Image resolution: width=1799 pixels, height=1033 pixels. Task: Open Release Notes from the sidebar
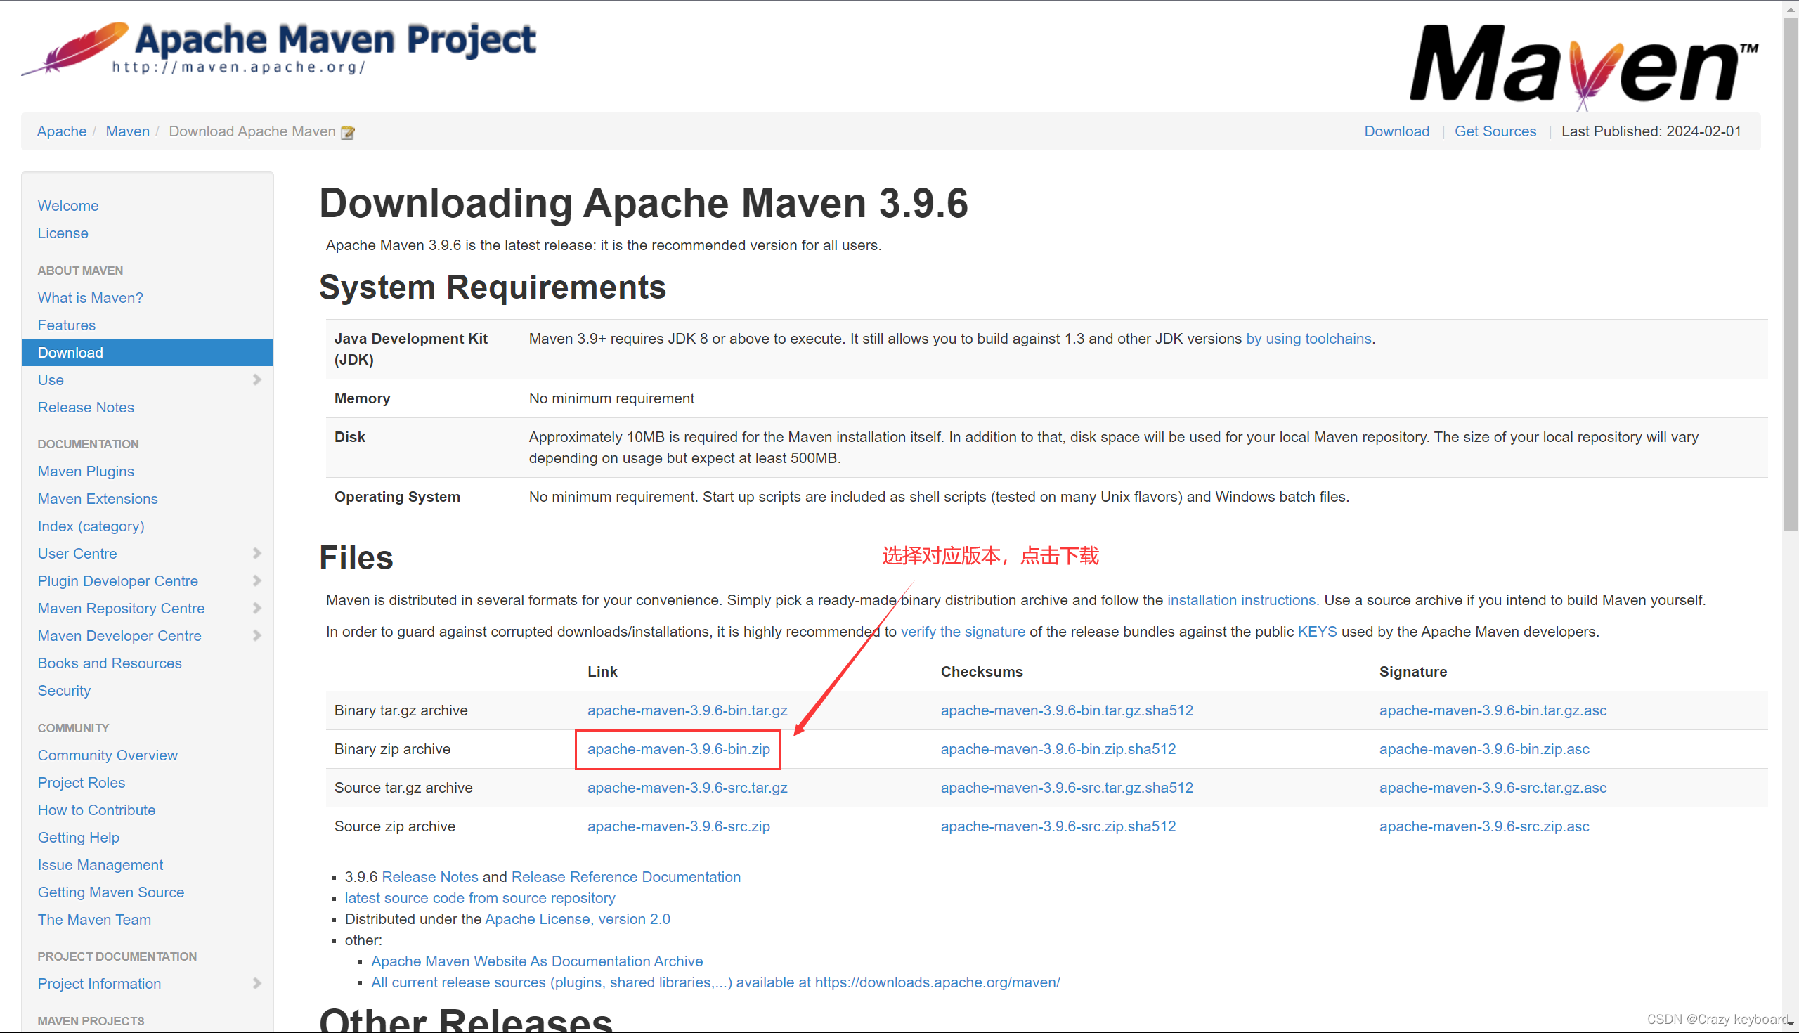[85, 408]
